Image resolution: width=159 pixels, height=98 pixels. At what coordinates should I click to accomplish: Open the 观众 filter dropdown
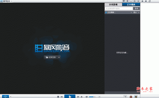136,12
